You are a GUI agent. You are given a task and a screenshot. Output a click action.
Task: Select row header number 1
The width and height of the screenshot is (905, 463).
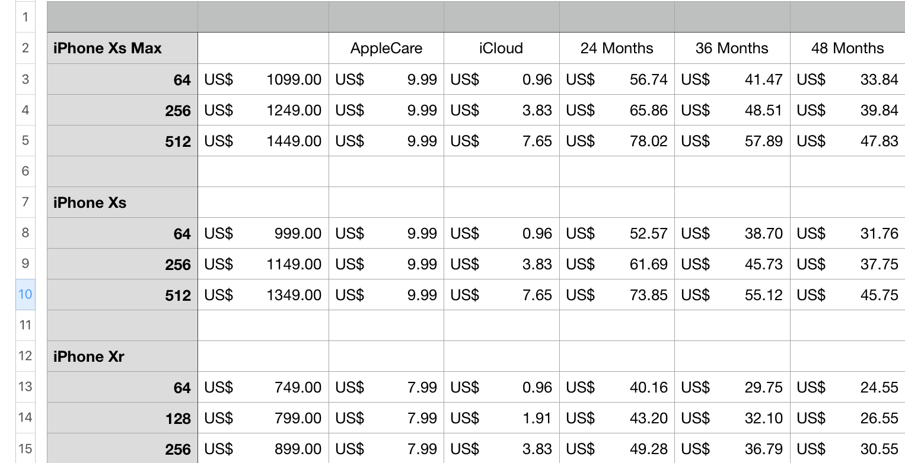[x=25, y=17]
